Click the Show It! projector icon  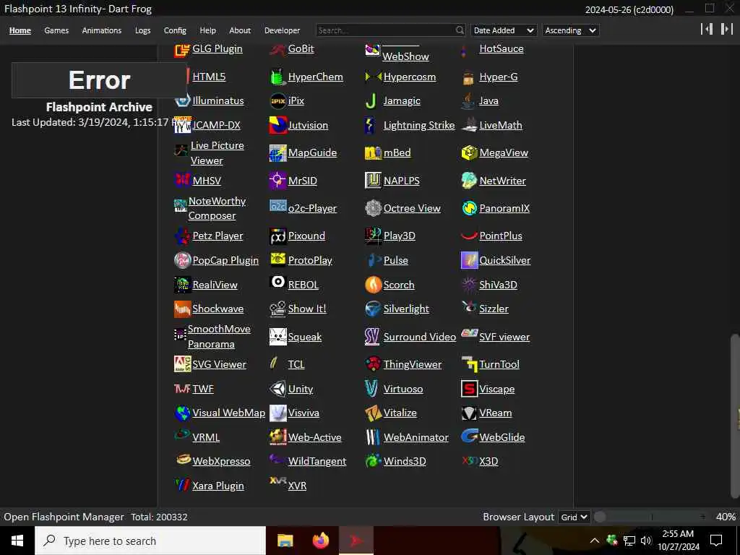278,309
